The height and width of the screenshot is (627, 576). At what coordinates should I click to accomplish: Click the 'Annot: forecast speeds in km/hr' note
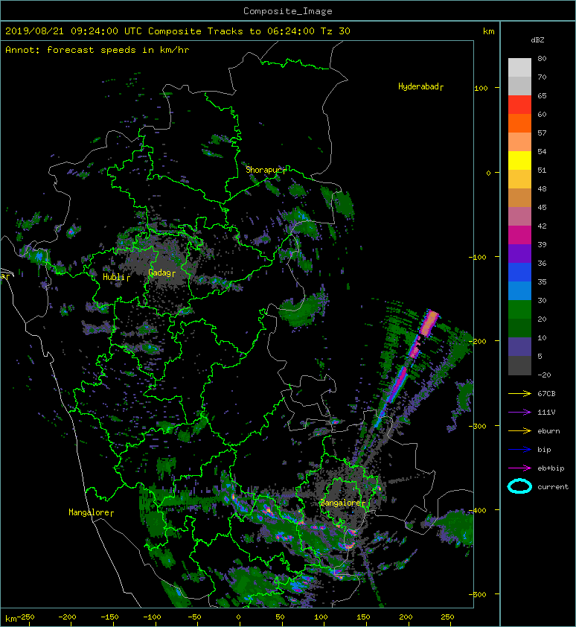[97, 50]
